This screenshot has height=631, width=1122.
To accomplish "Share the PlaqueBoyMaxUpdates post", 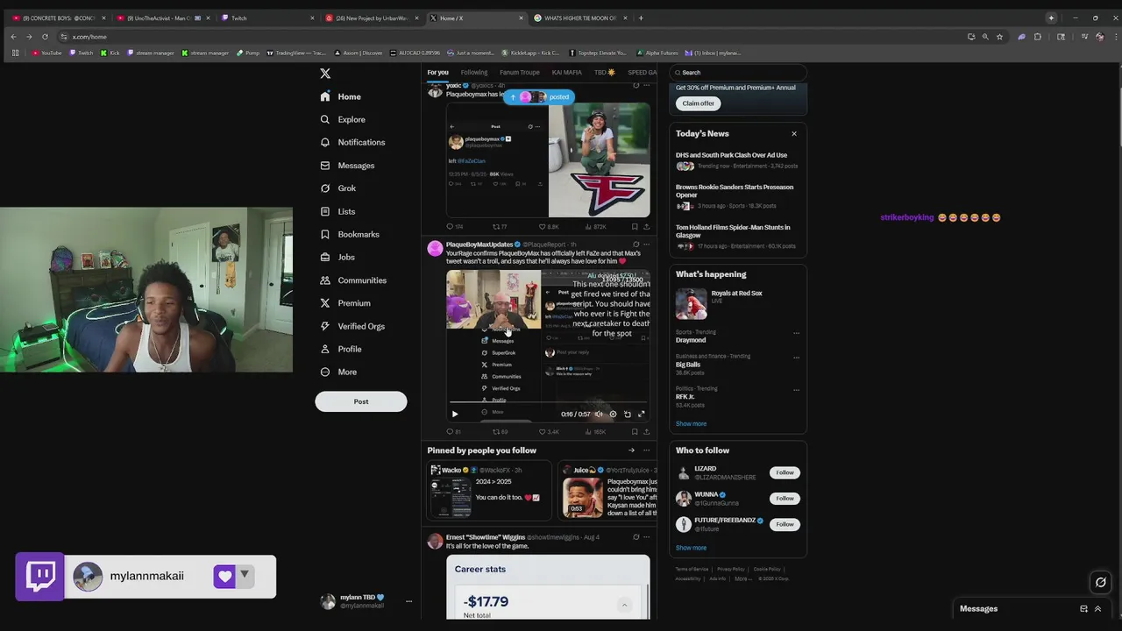I will click(647, 431).
